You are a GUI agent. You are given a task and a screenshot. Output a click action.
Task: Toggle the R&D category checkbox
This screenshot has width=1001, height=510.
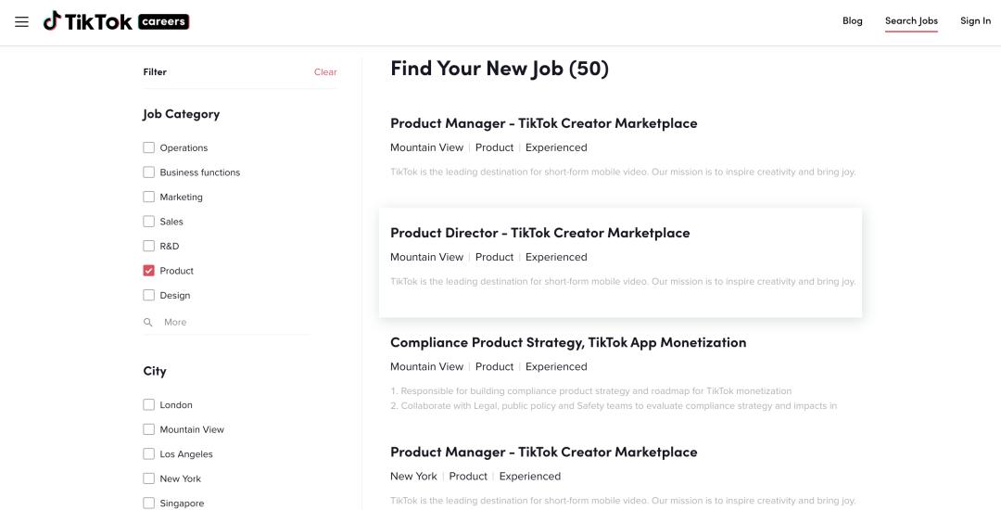(x=149, y=246)
